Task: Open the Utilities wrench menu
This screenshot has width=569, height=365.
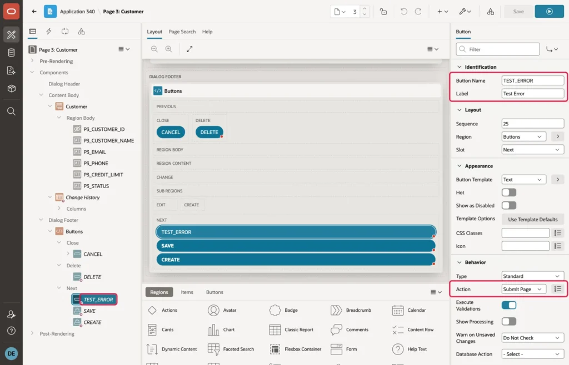Action: click(465, 12)
